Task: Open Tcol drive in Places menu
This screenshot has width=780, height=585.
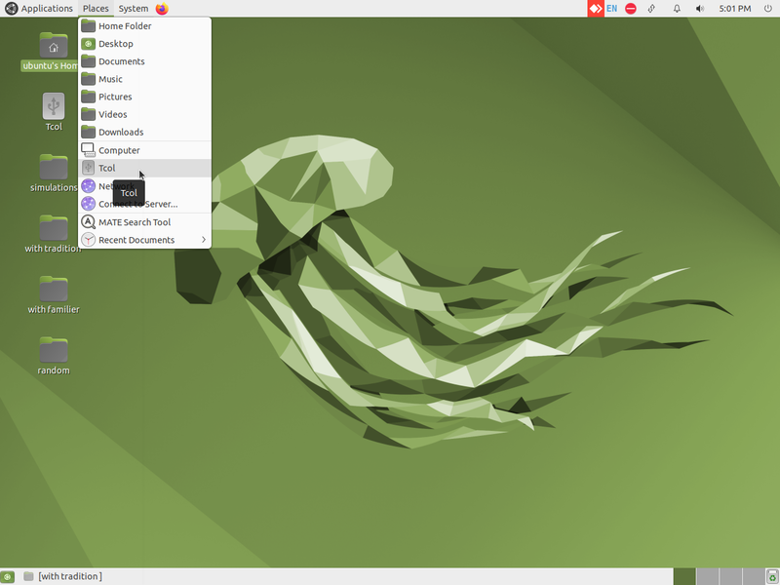Action: tap(144, 168)
